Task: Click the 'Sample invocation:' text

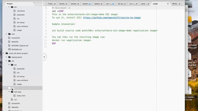Action: click(x=63, y=24)
